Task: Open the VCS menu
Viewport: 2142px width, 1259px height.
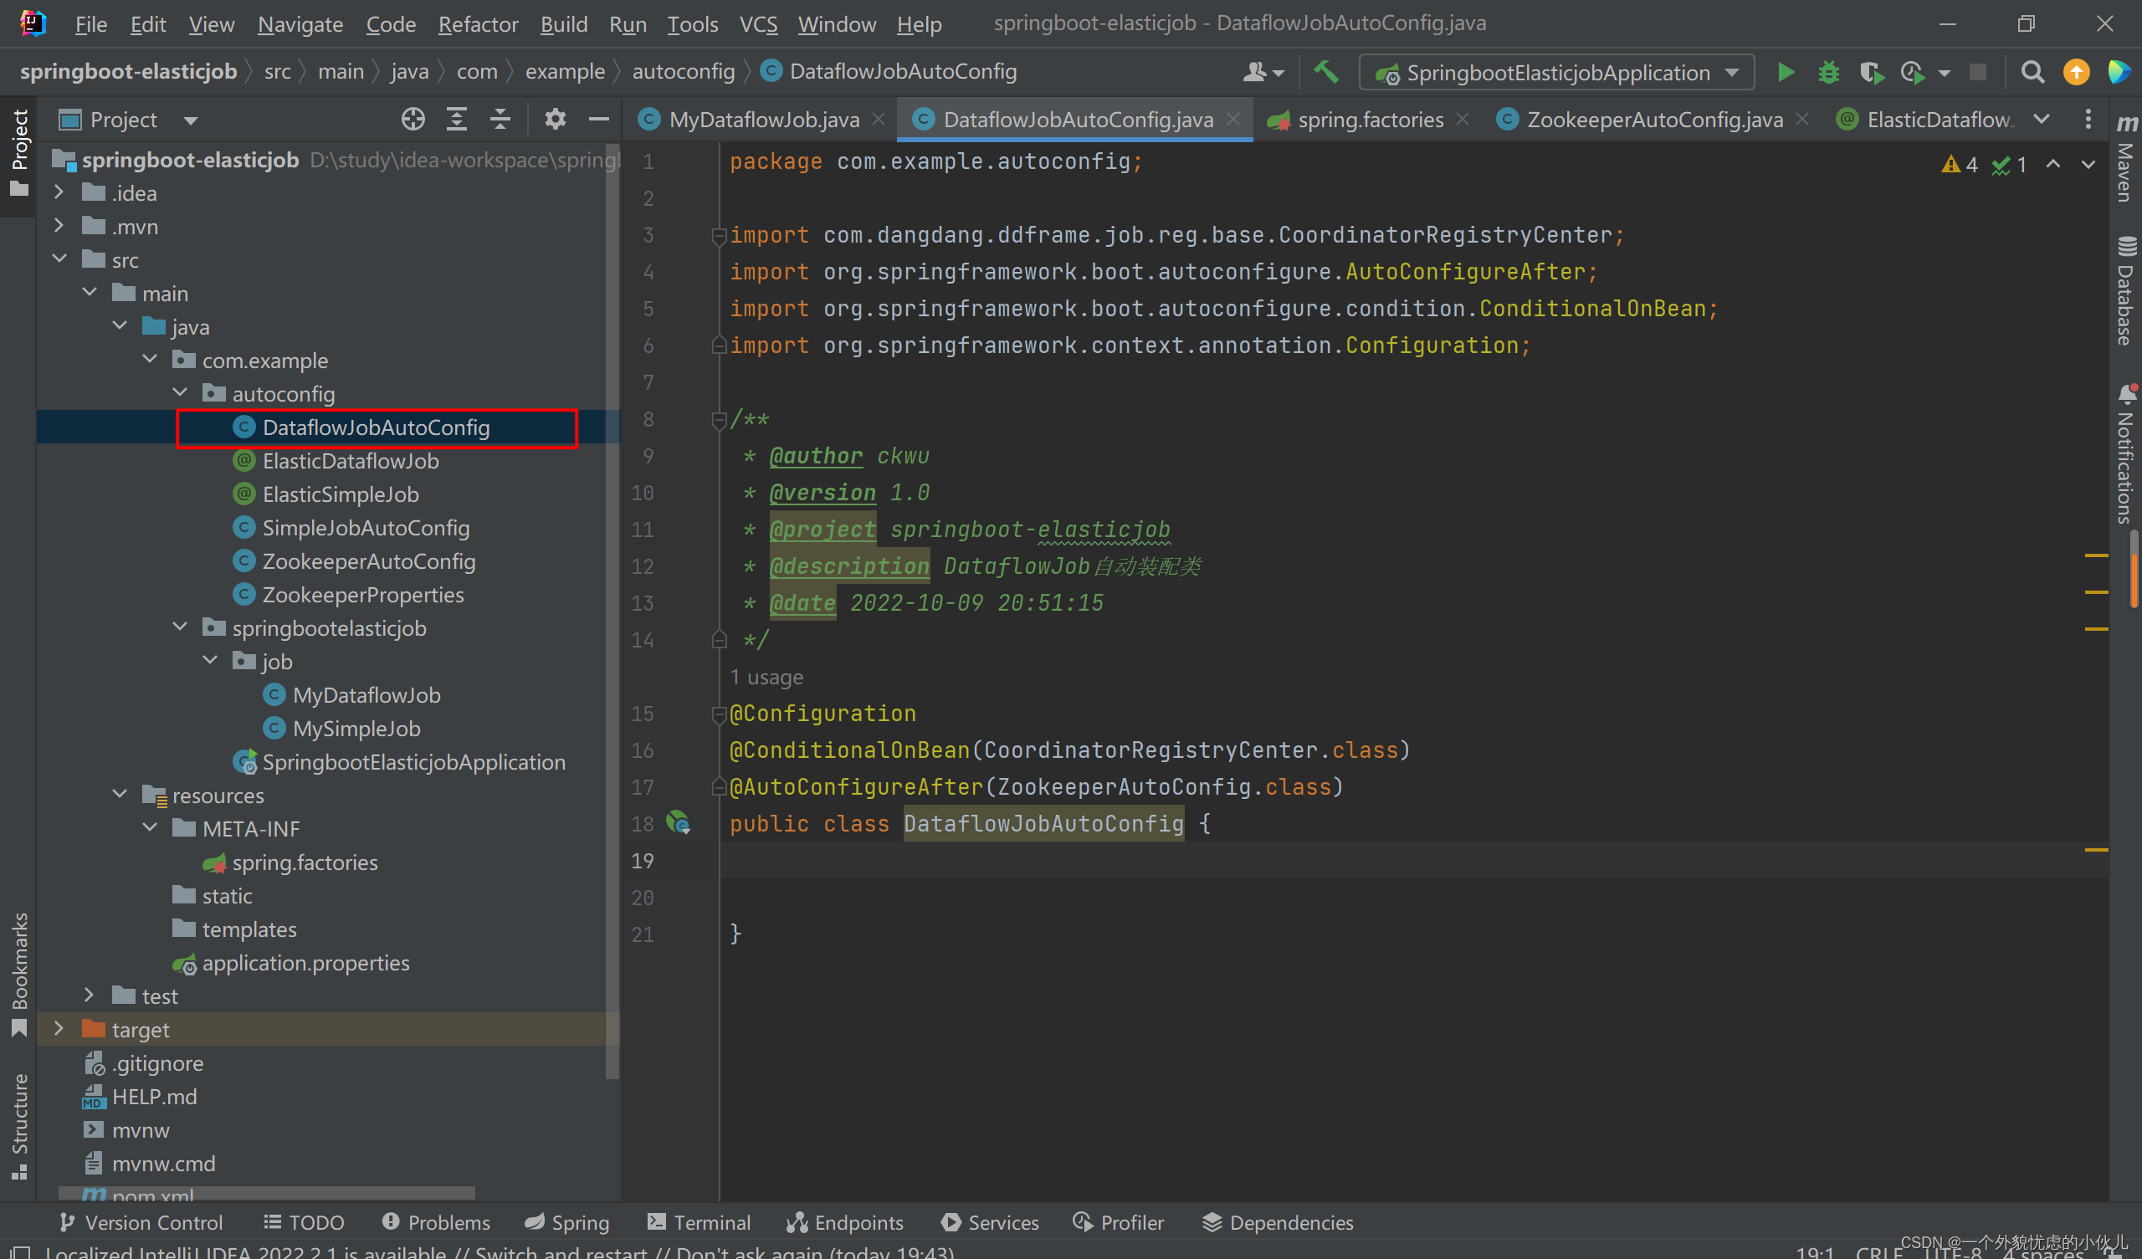Action: [757, 23]
